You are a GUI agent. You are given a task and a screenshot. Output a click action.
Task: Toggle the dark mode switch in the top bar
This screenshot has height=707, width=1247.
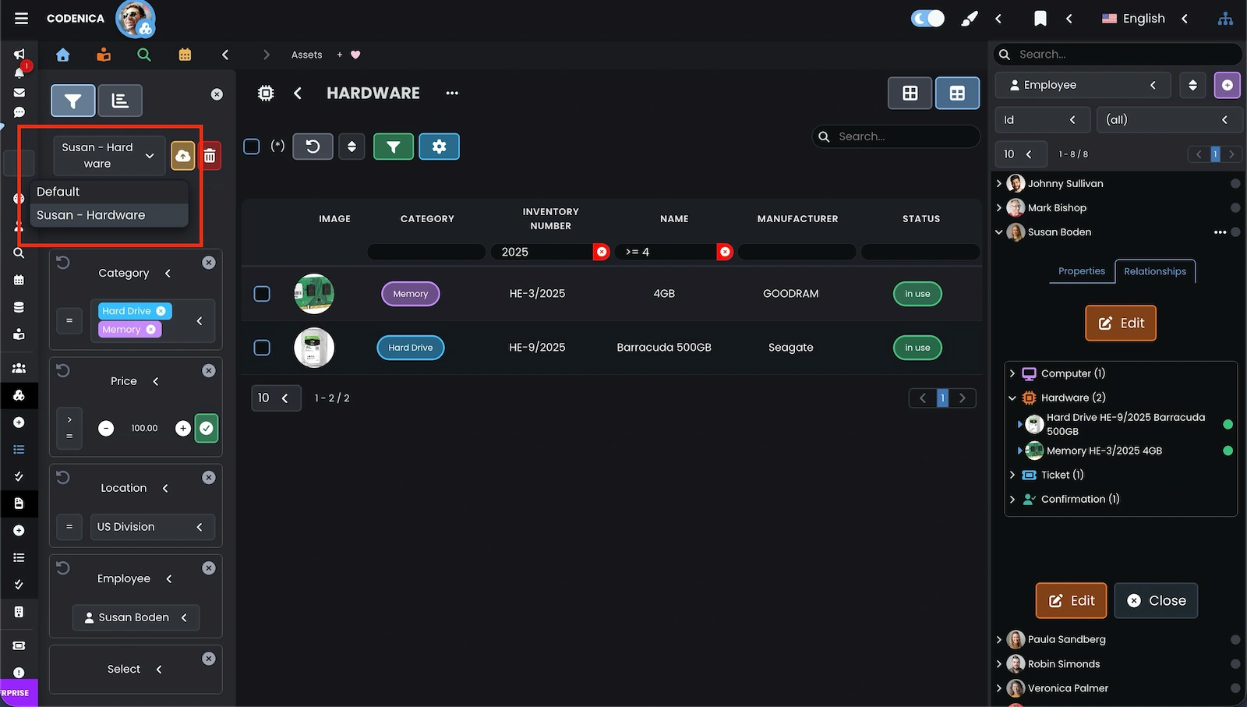(x=927, y=16)
